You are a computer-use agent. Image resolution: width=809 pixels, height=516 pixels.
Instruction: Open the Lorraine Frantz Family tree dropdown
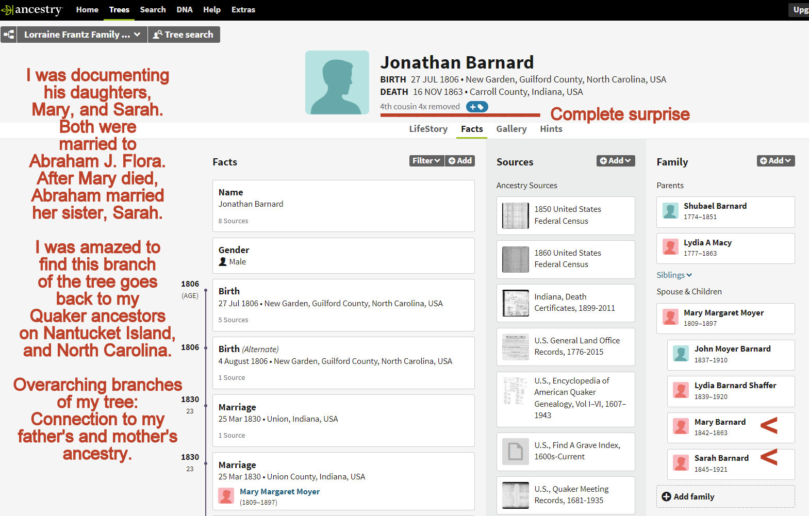[82, 35]
